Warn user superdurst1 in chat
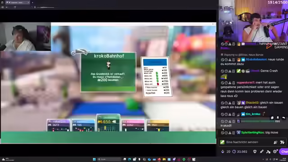Image resolution: width=288 pixels, height=162 pixels. click(230, 83)
